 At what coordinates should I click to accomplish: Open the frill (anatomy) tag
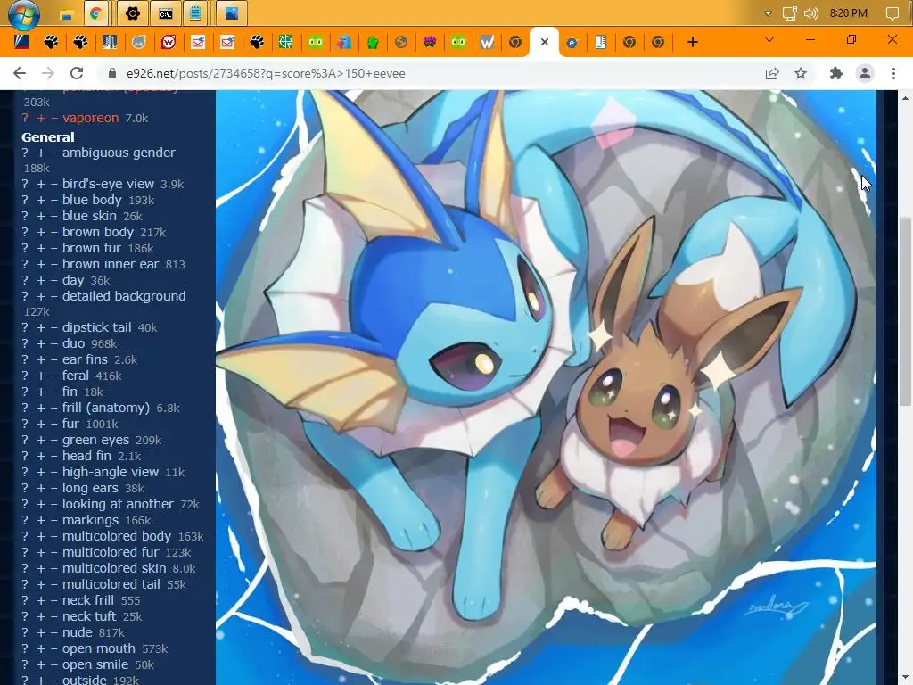106,408
